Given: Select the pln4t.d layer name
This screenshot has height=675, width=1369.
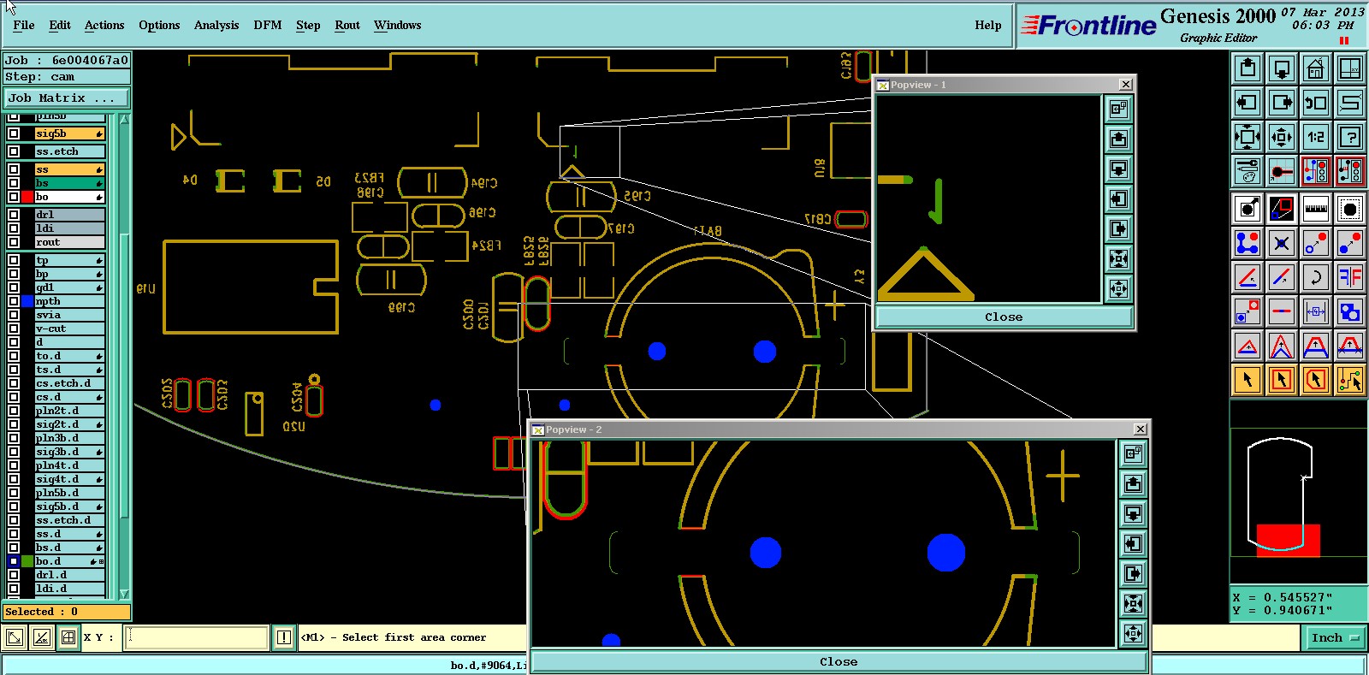Looking at the screenshot, I should (x=69, y=465).
